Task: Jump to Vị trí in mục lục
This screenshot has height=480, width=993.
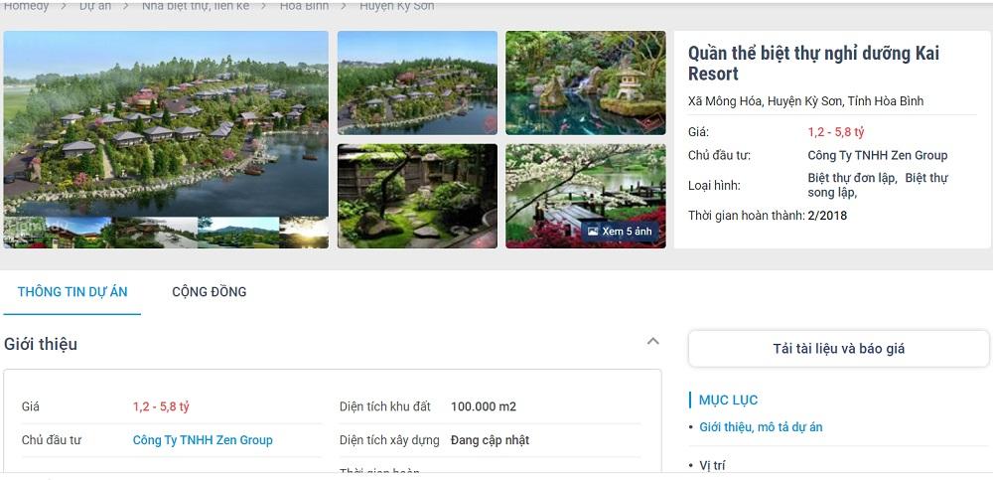Action: pyautogui.click(x=712, y=465)
